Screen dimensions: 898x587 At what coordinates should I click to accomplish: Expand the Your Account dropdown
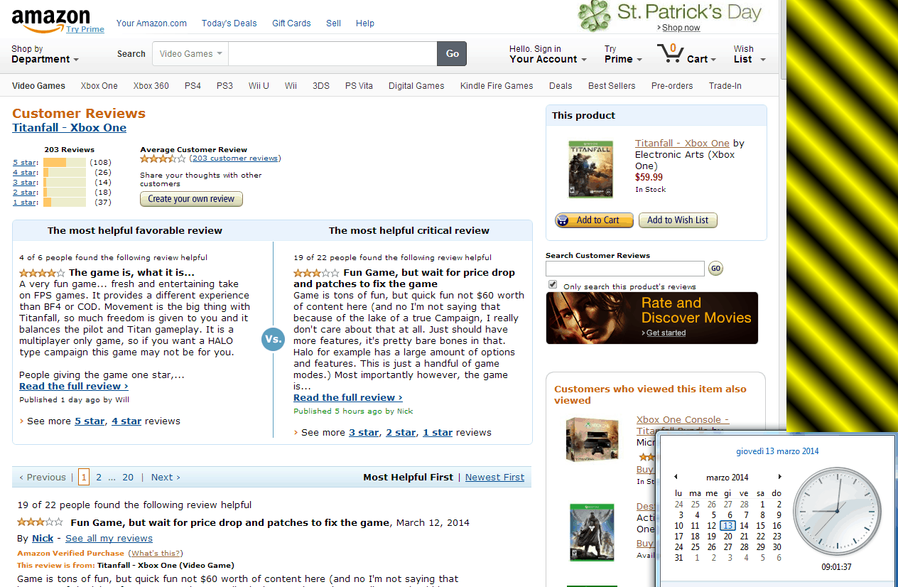pos(548,55)
